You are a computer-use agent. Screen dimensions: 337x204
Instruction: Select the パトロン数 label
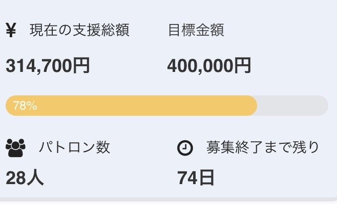tap(74, 148)
